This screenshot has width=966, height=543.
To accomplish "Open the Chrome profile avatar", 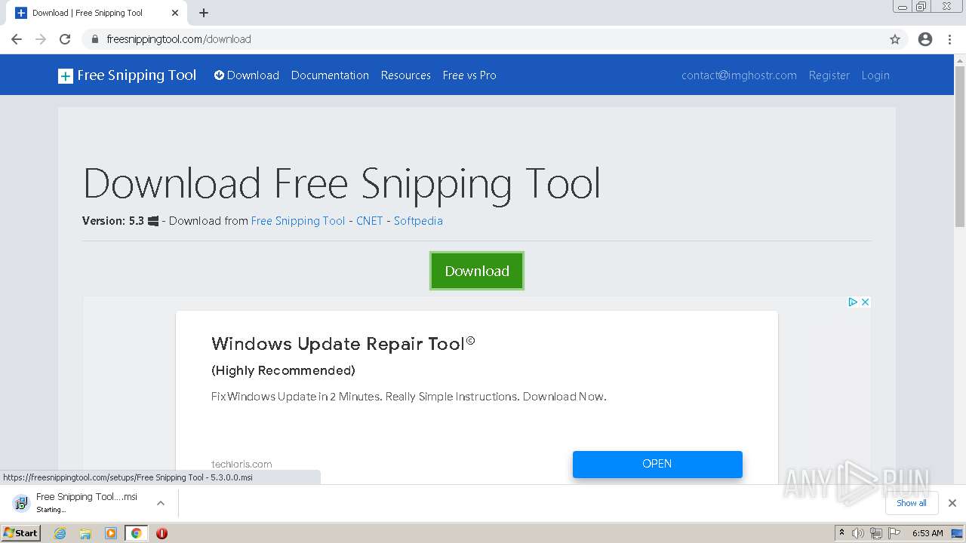I will coord(925,39).
